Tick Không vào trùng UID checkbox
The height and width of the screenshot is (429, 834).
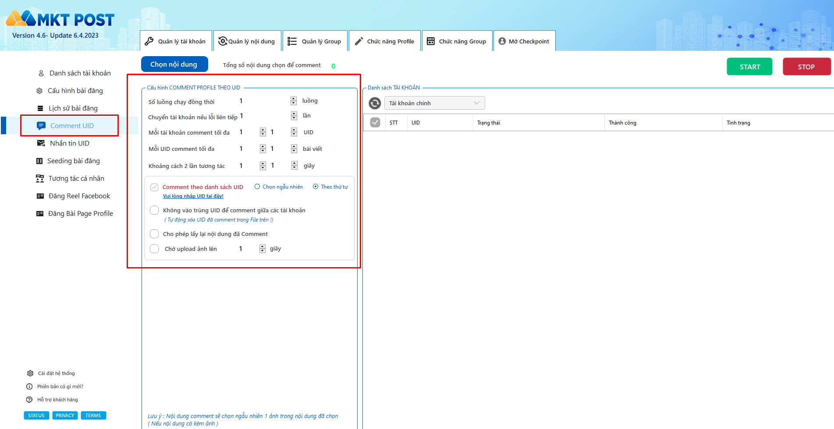click(154, 210)
